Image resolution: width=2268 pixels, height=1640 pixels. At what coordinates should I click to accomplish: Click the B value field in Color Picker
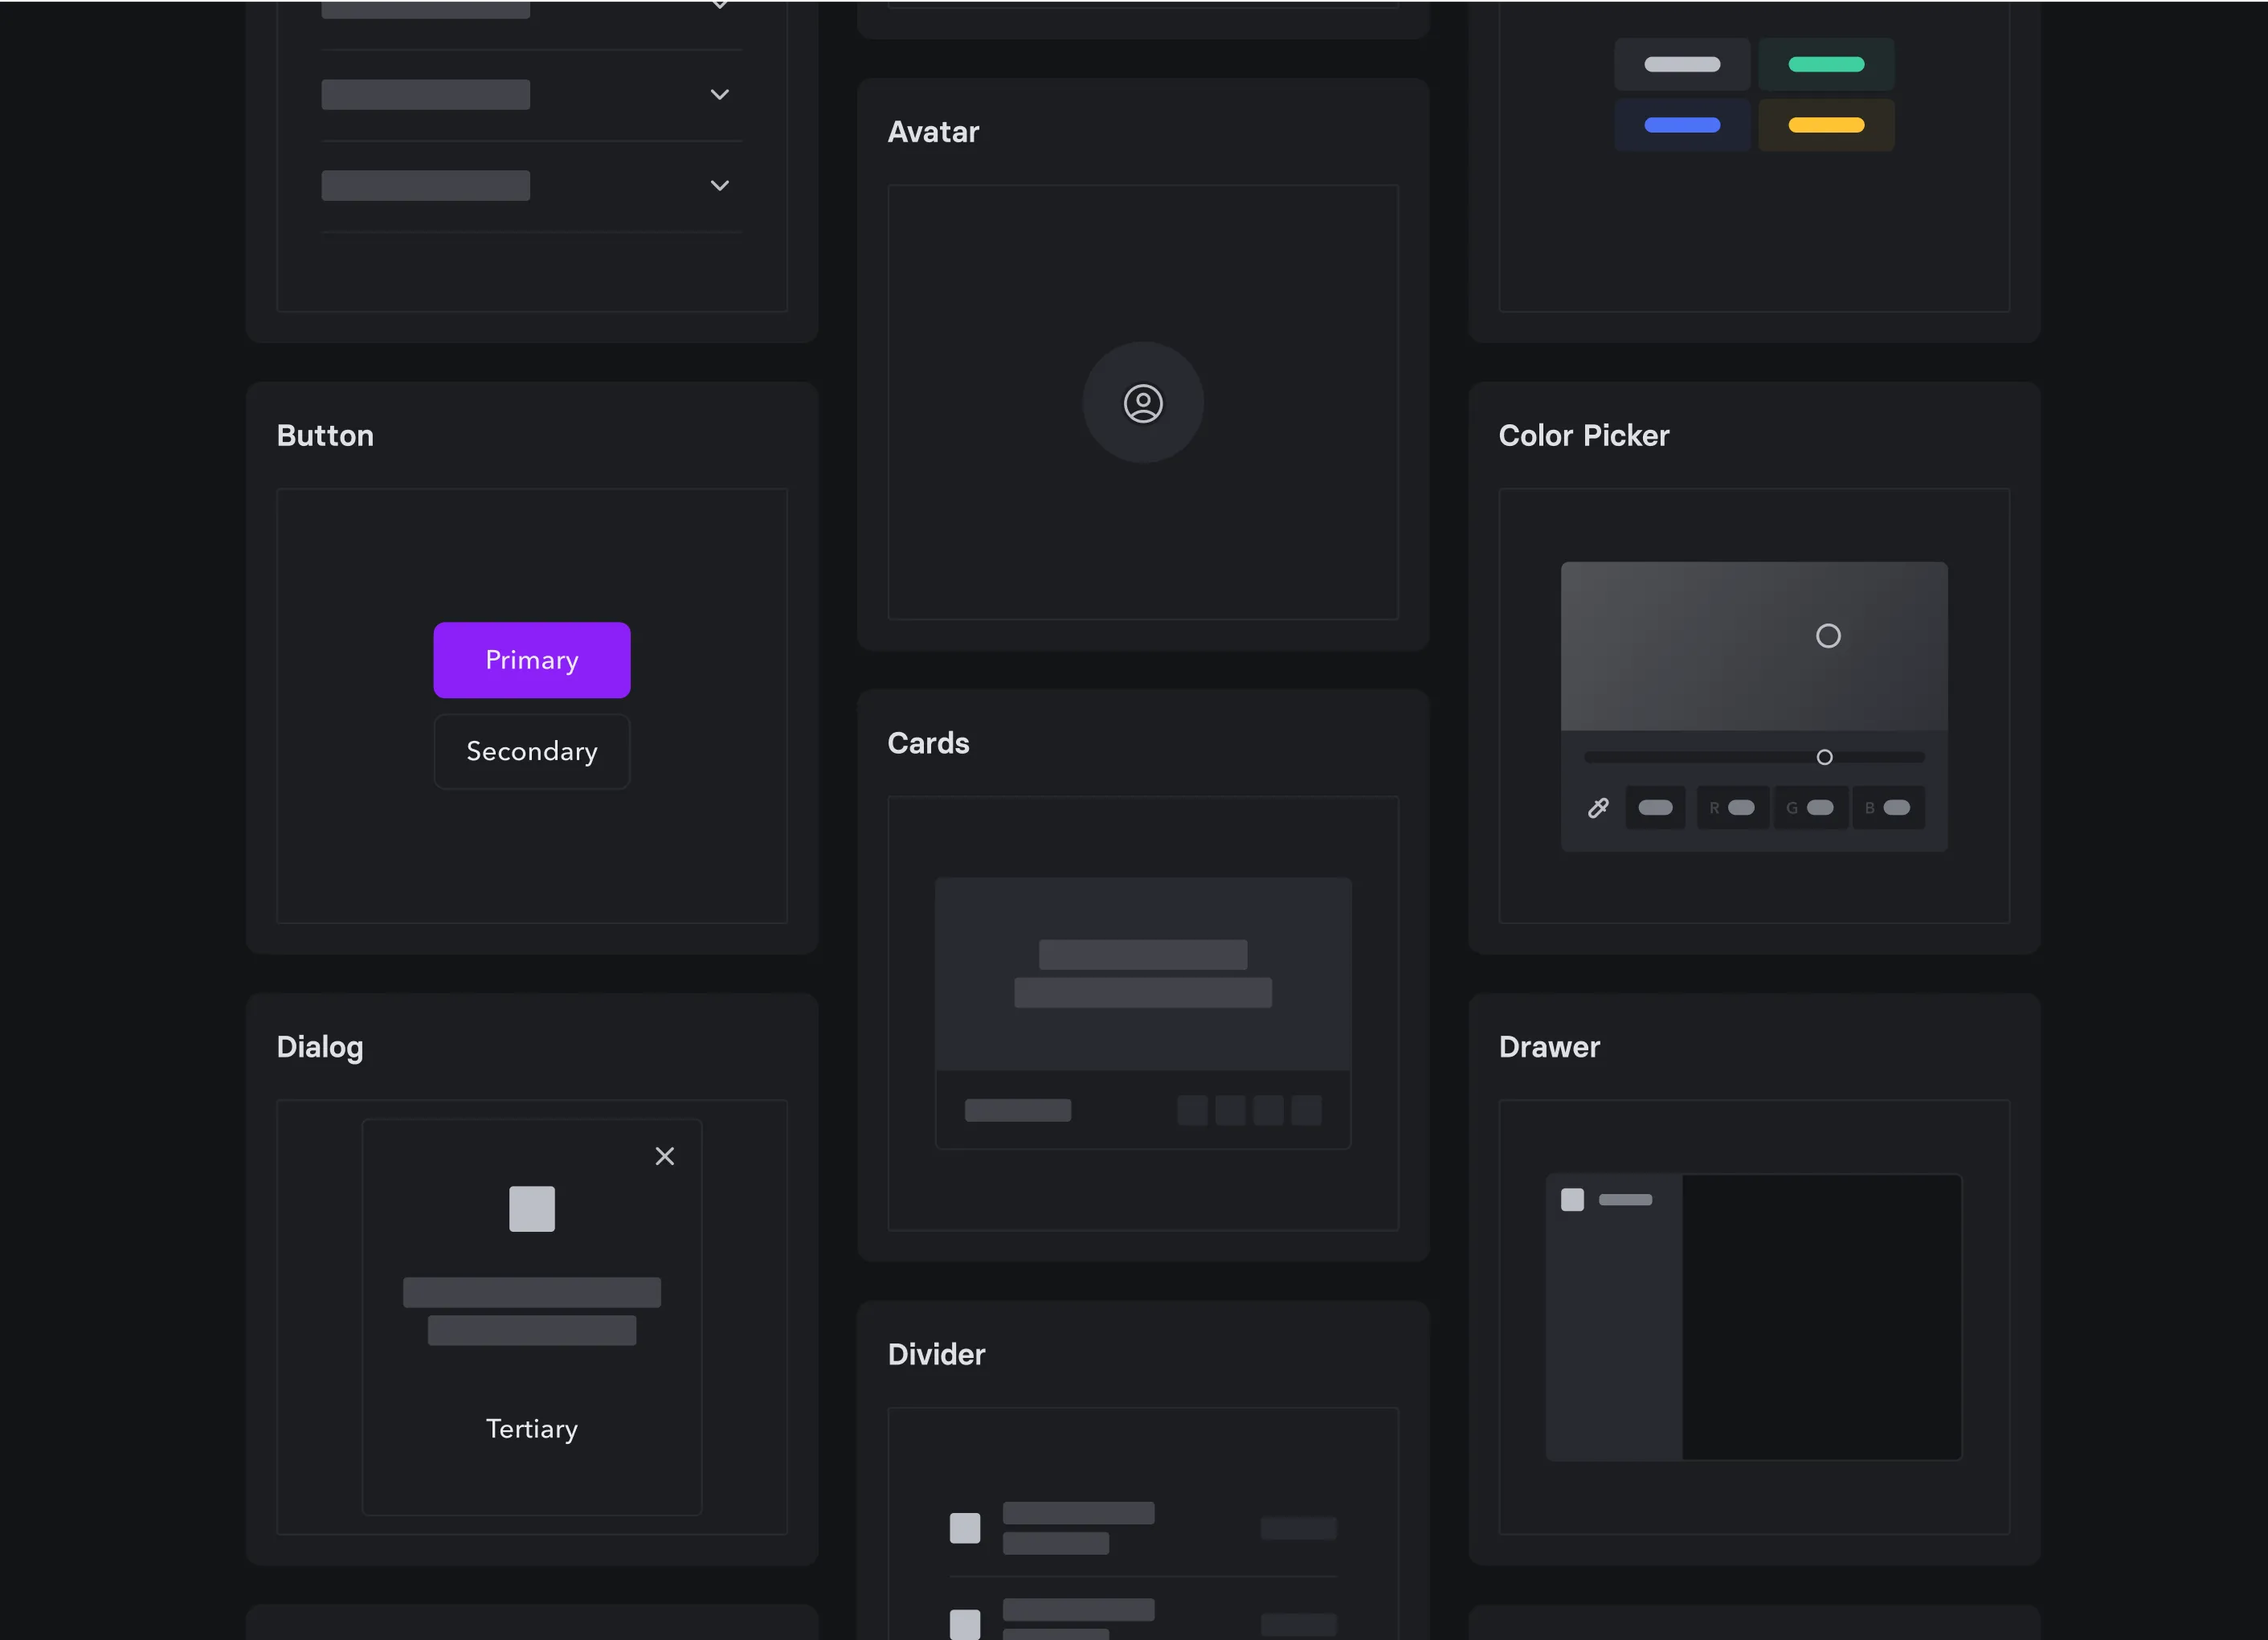pyautogui.click(x=1889, y=808)
